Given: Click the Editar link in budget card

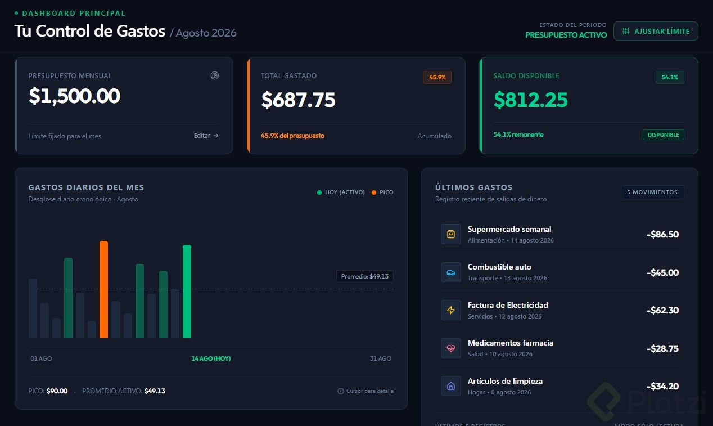Looking at the screenshot, I should [206, 136].
